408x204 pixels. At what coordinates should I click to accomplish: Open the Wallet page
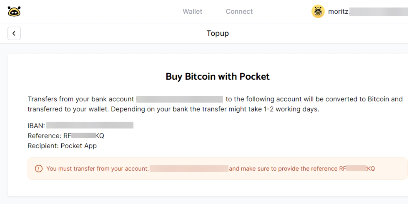click(192, 12)
